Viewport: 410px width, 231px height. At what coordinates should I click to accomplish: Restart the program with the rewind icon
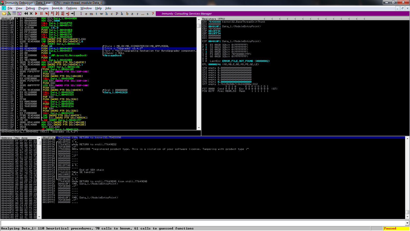[26, 14]
